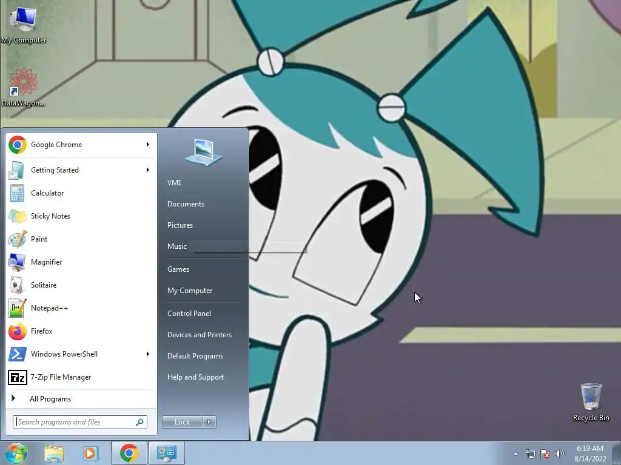Click the Search programs and files box
Viewport: 621px width, 465px height.
[80, 422]
